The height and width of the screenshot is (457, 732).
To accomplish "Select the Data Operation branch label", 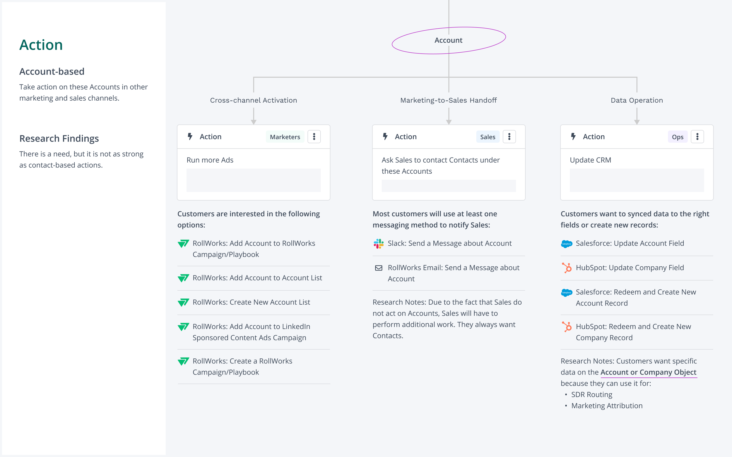I will 637,100.
